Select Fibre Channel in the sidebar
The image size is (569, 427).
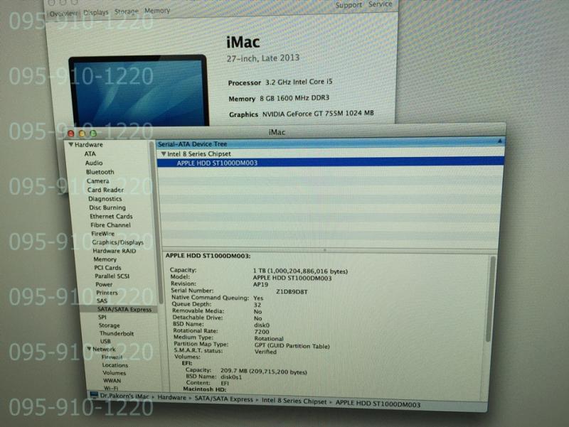111,225
